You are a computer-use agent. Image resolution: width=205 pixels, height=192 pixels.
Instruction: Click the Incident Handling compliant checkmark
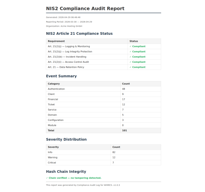130,57
